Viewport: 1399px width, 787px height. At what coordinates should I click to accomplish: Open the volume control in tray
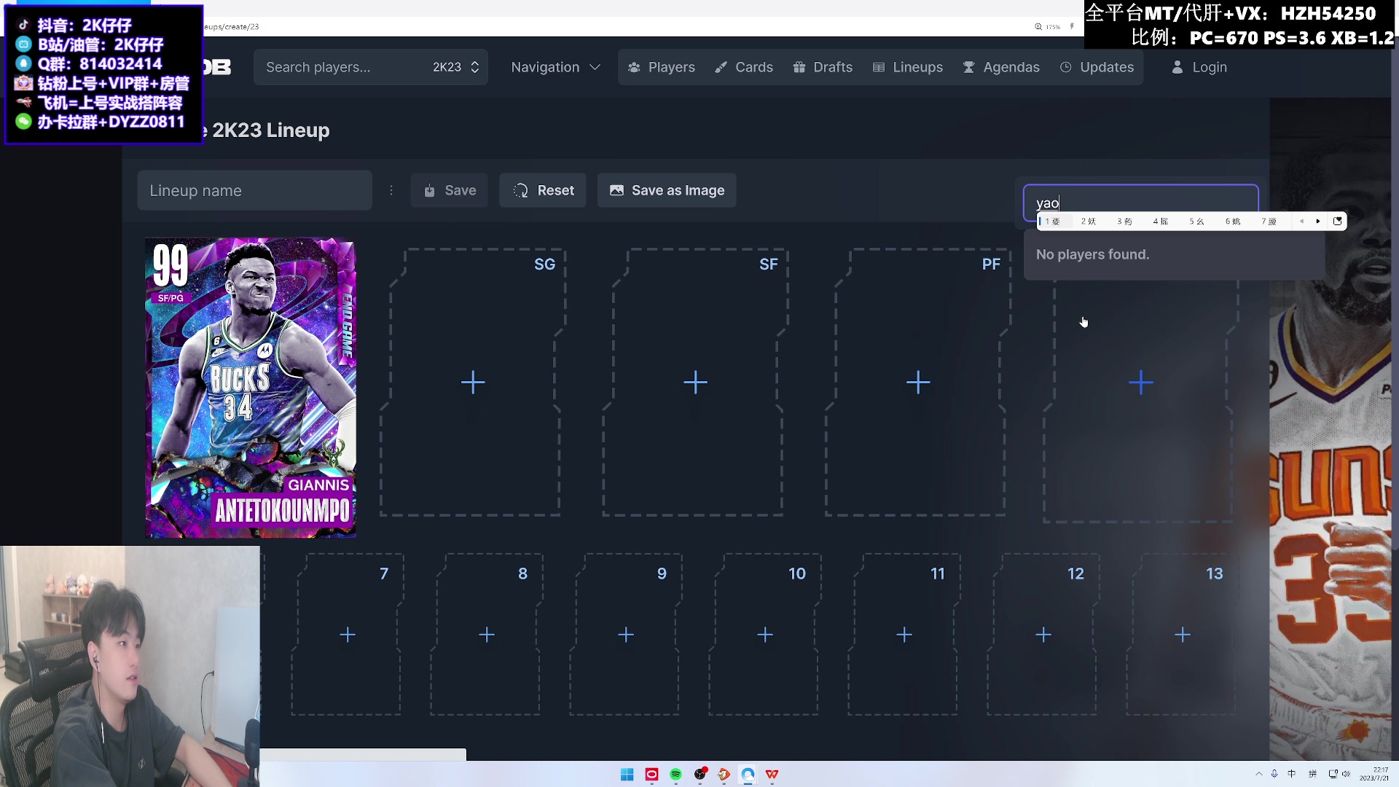[1347, 774]
